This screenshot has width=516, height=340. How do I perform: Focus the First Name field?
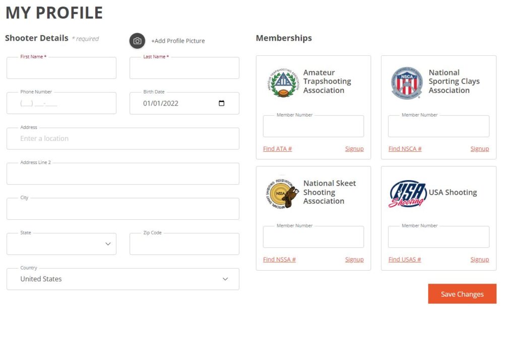(61, 68)
